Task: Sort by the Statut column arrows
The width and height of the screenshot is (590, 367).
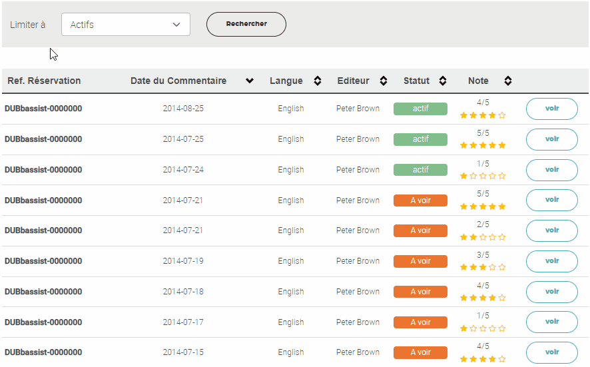Action: tap(443, 81)
